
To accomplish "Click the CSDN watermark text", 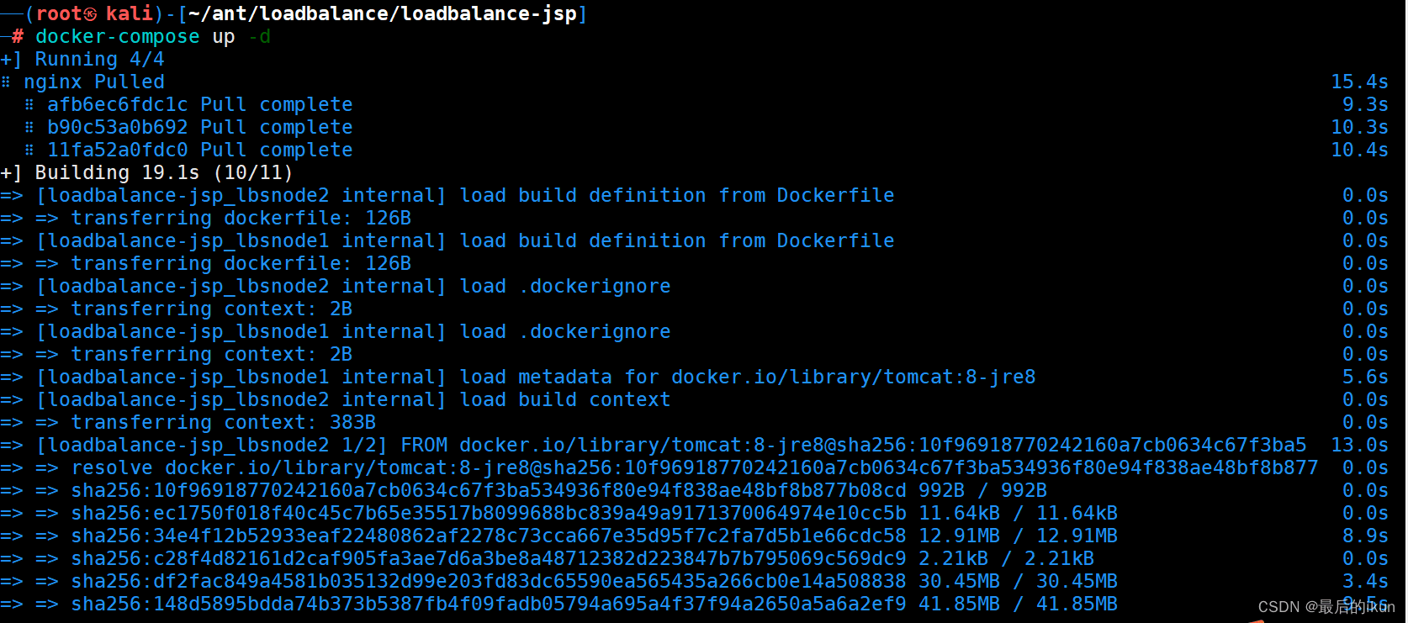I will tap(1326, 606).
